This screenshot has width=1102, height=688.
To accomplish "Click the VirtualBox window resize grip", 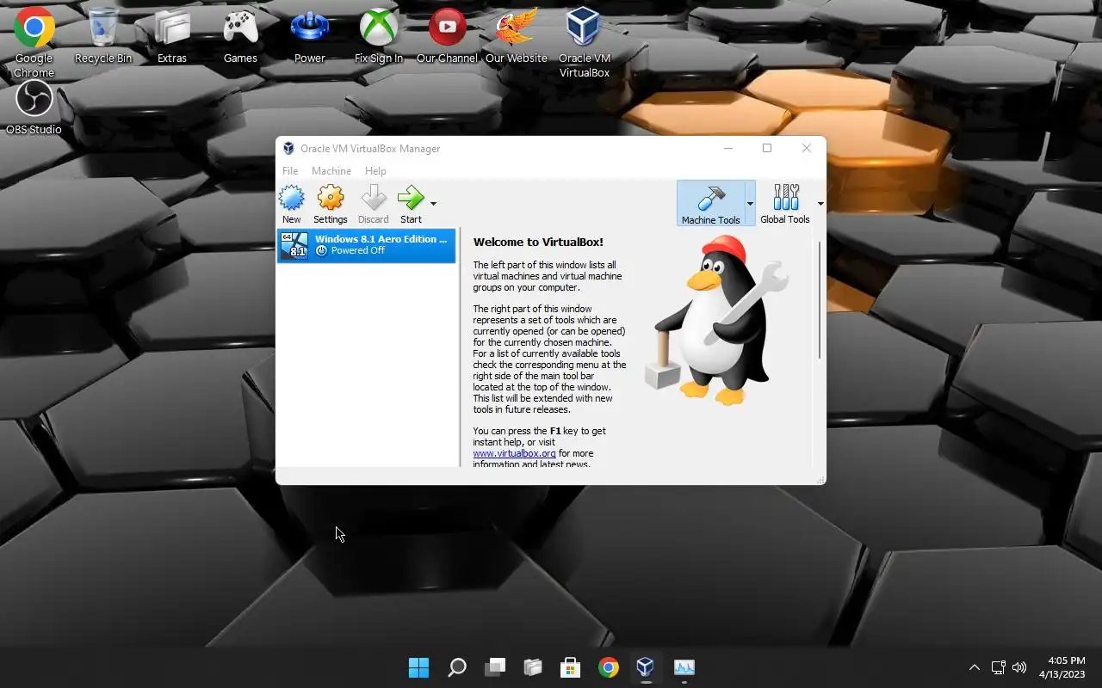I will pos(820,480).
